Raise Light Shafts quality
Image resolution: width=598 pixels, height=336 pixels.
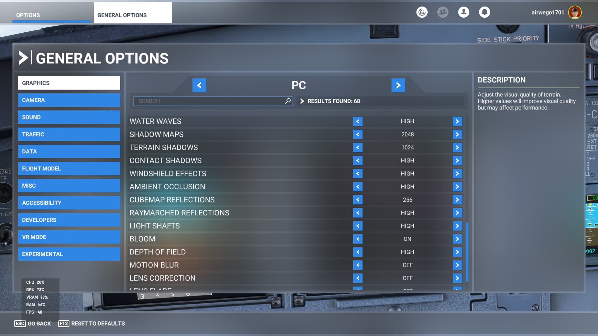(x=458, y=226)
